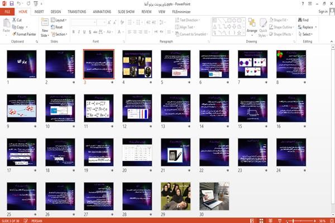The width and height of the screenshot is (335, 223).
Task: Click the Select button in Editing
Action: [305, 34]
